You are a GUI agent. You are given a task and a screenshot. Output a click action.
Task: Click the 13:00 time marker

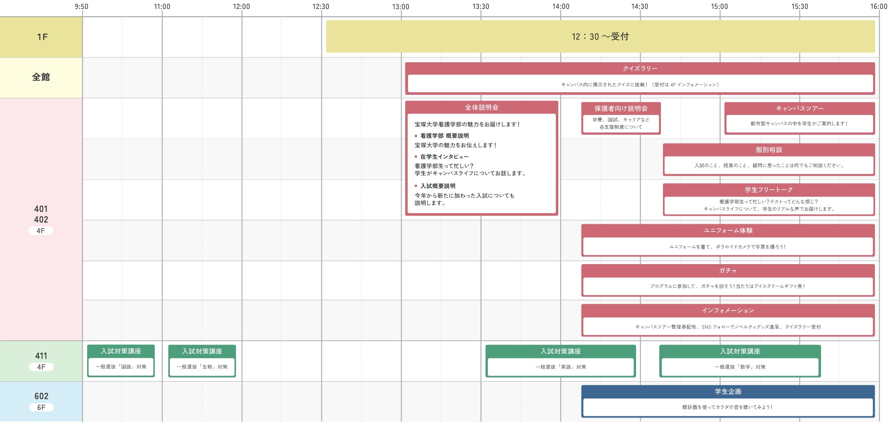click(x=401, y=7)
